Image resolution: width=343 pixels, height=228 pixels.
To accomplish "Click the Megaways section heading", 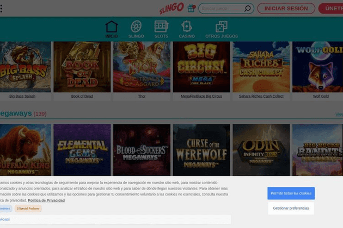I will click(x=16, y=113).
